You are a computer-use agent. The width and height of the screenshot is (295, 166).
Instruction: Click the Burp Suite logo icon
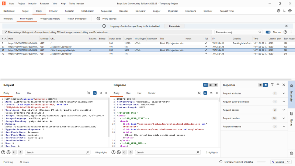4,3
